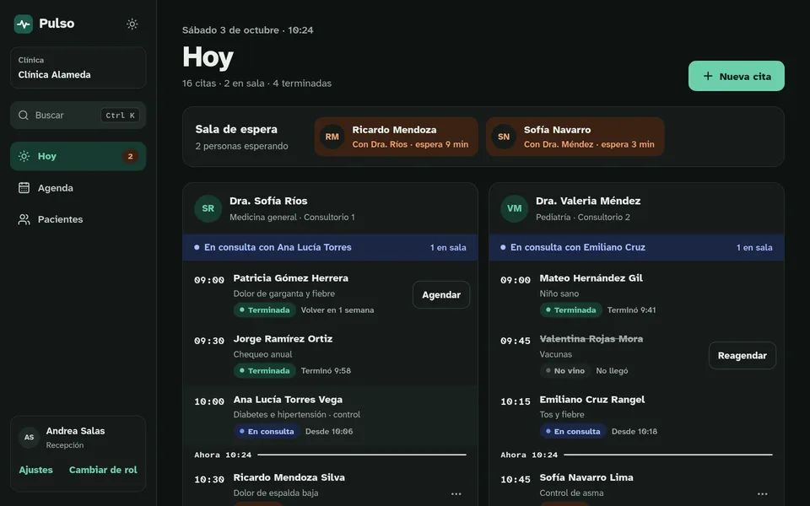Create a Nueva cita
Image resolution: width=810 pixels, height=506 pixels.
point(736,76)
